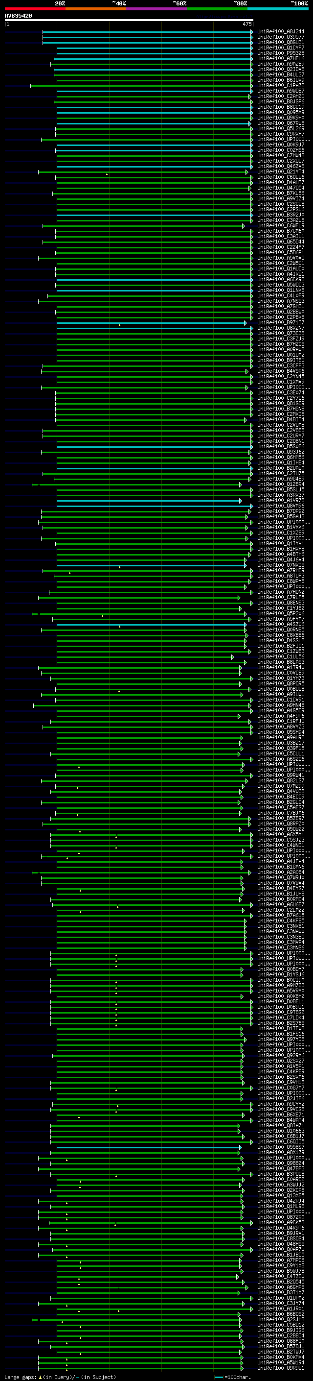Select the cyan ~100% legend segment
The width and height of the screenshot is (313, 1381).
tap(278, 9)
